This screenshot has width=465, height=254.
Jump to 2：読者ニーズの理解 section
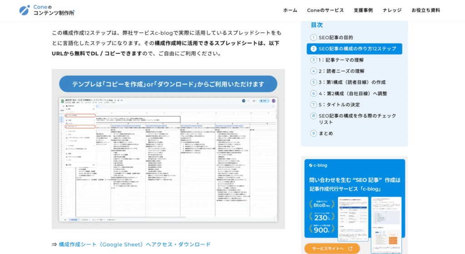coord(341,71)
